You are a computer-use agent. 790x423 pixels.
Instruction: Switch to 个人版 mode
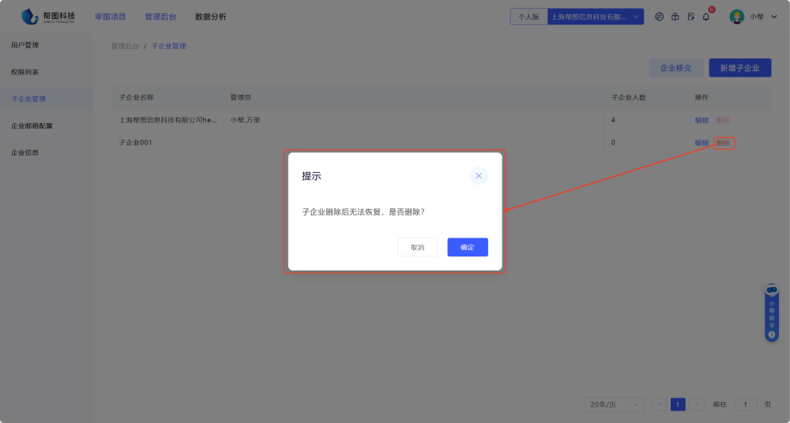(529, 17)
